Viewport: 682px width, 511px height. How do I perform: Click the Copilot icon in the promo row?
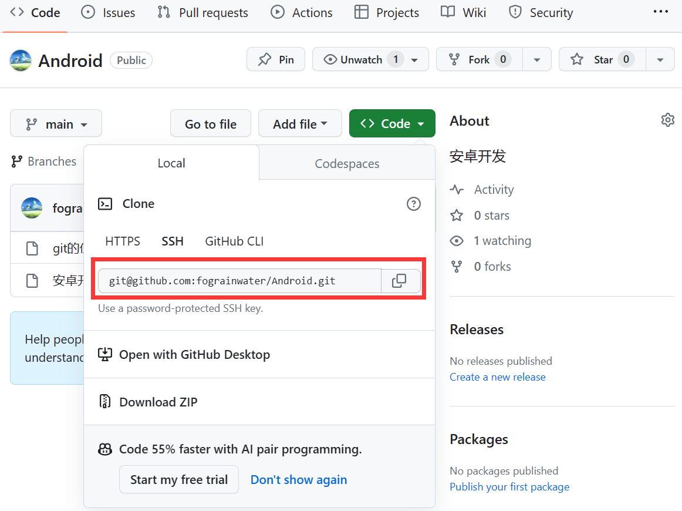(105, 449)
